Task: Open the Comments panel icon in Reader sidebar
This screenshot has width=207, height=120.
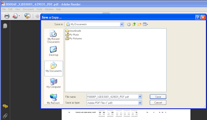Action: click(x=5, y=106)
